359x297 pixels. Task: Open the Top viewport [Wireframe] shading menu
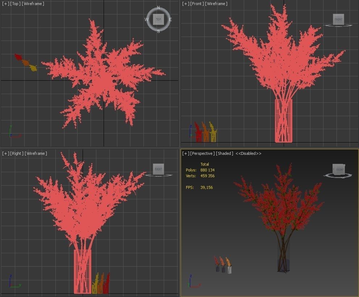[33, 4]
